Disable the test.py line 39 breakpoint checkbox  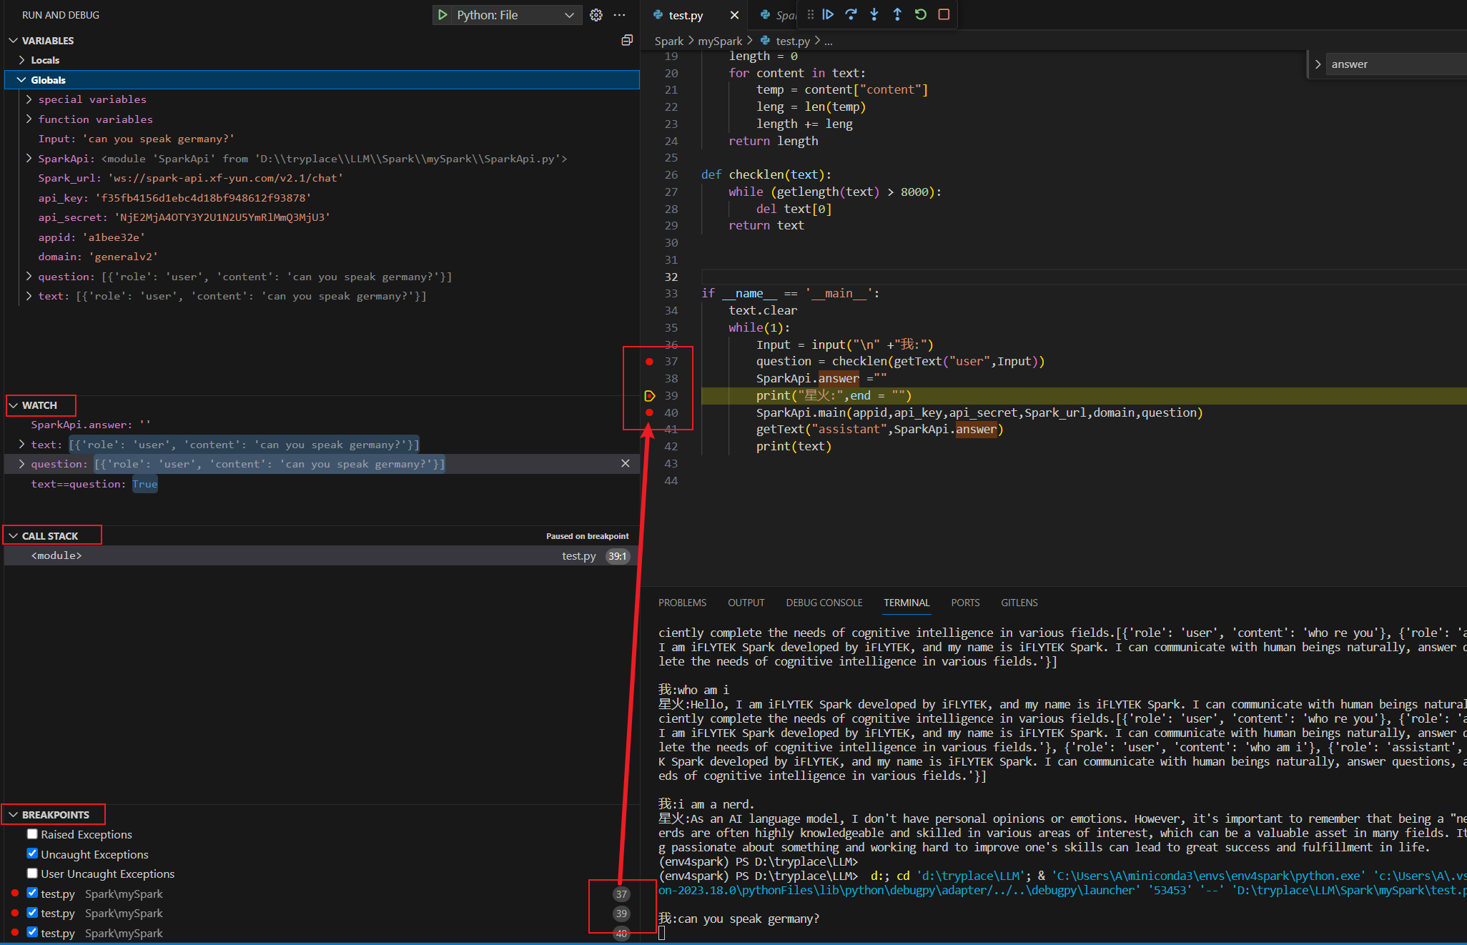32,913
